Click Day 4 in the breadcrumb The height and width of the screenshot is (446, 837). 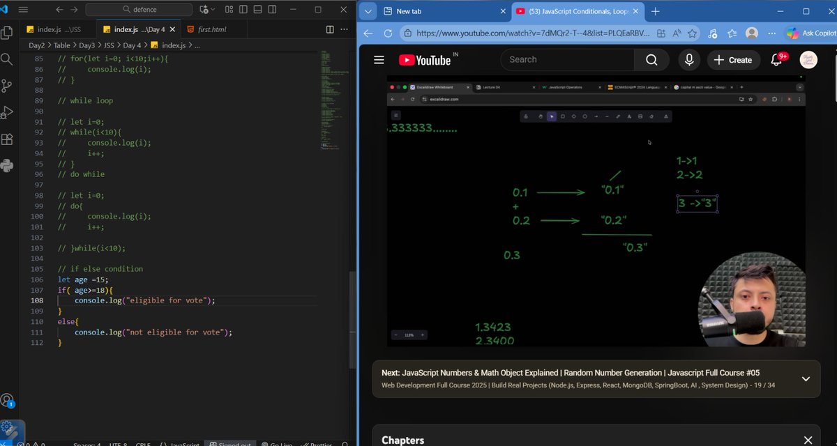(x=133, y=45)
